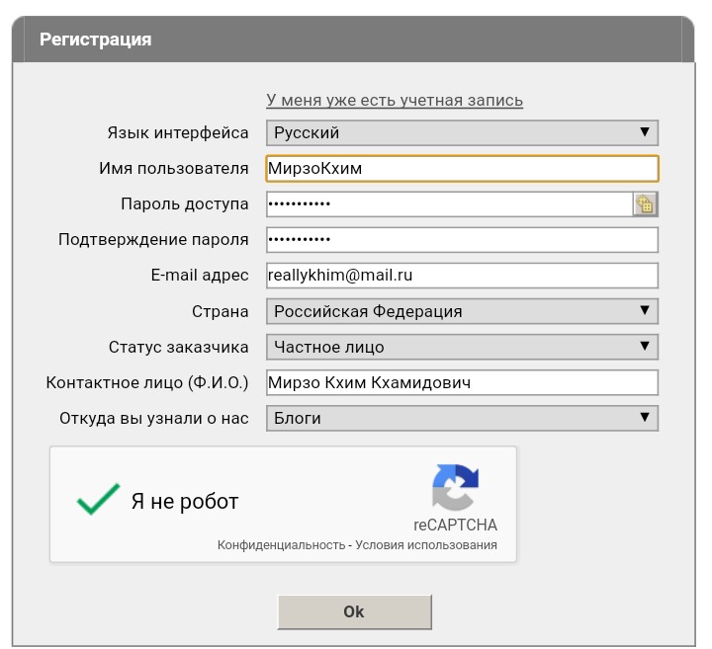Open the Статус заказчика dropdown
The width and height of the screenshot is (712, 649).
[462, 347]
